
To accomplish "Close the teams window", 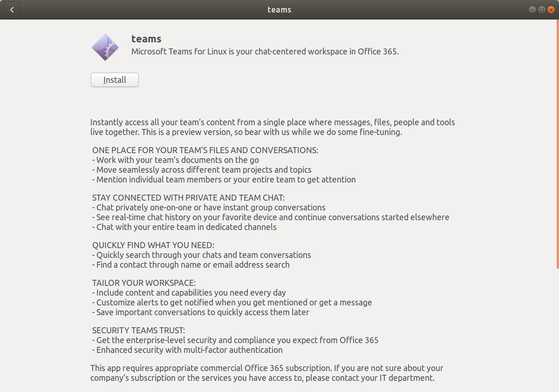I will click(x=551, y=10).
